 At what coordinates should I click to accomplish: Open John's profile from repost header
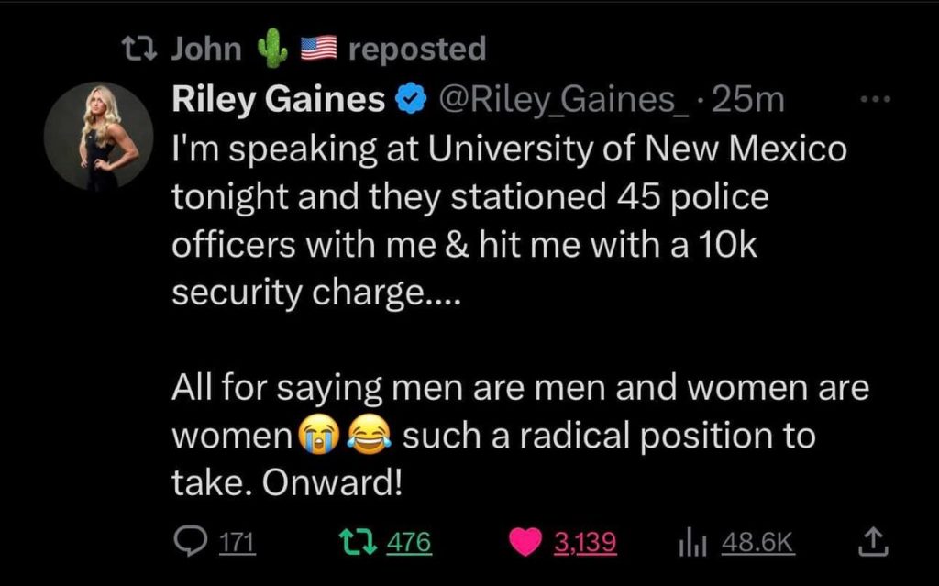click(x=207, y=50)
